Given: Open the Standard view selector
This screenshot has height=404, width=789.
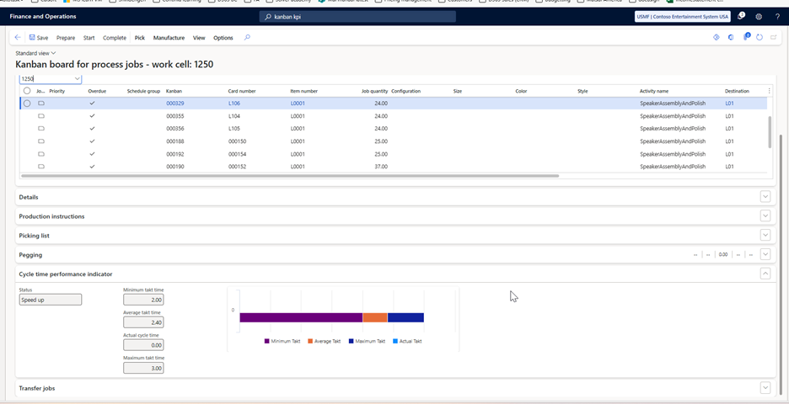Looking at the screenshot, I should point(35,53).
